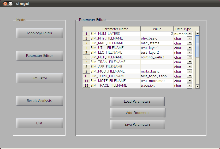The height and width of the screenshot is (149, 220).
Task: Click the table scrollbar up arrow
Action: tap(198, 33)
